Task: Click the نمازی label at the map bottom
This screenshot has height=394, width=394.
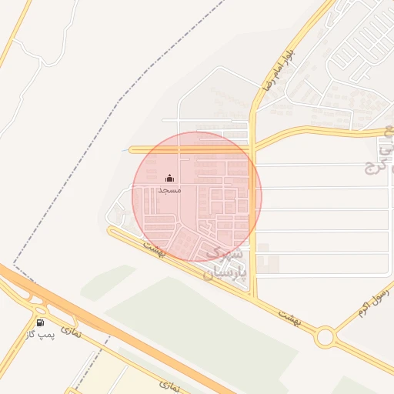Action: 169,386
